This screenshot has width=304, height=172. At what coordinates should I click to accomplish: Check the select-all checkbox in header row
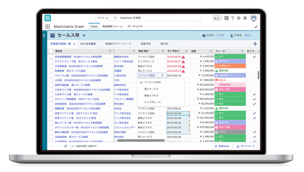(51, 51)
